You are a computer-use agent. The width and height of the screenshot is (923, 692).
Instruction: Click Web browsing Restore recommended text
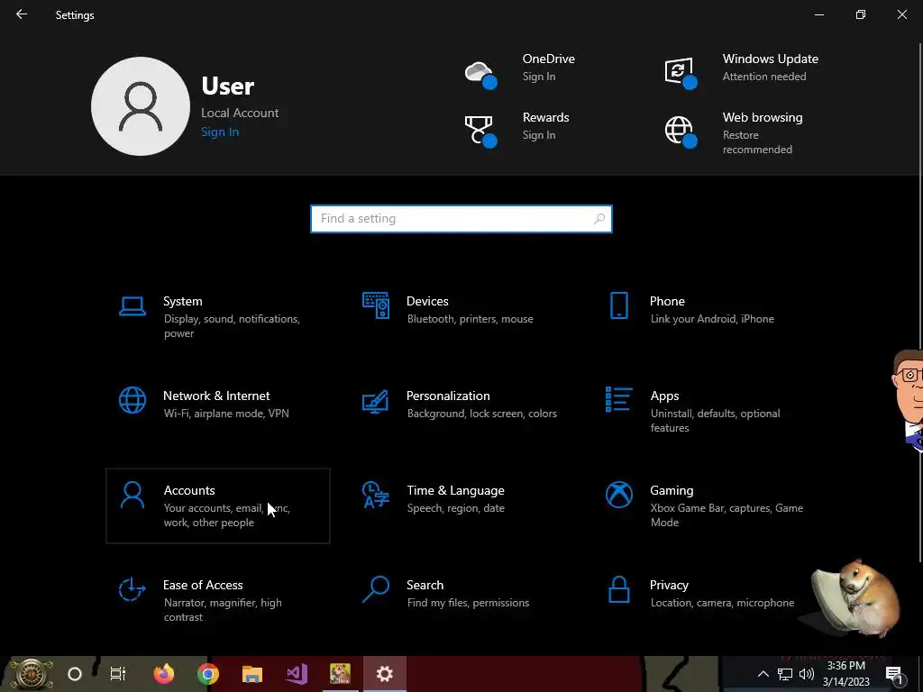[x=757, y=142]
